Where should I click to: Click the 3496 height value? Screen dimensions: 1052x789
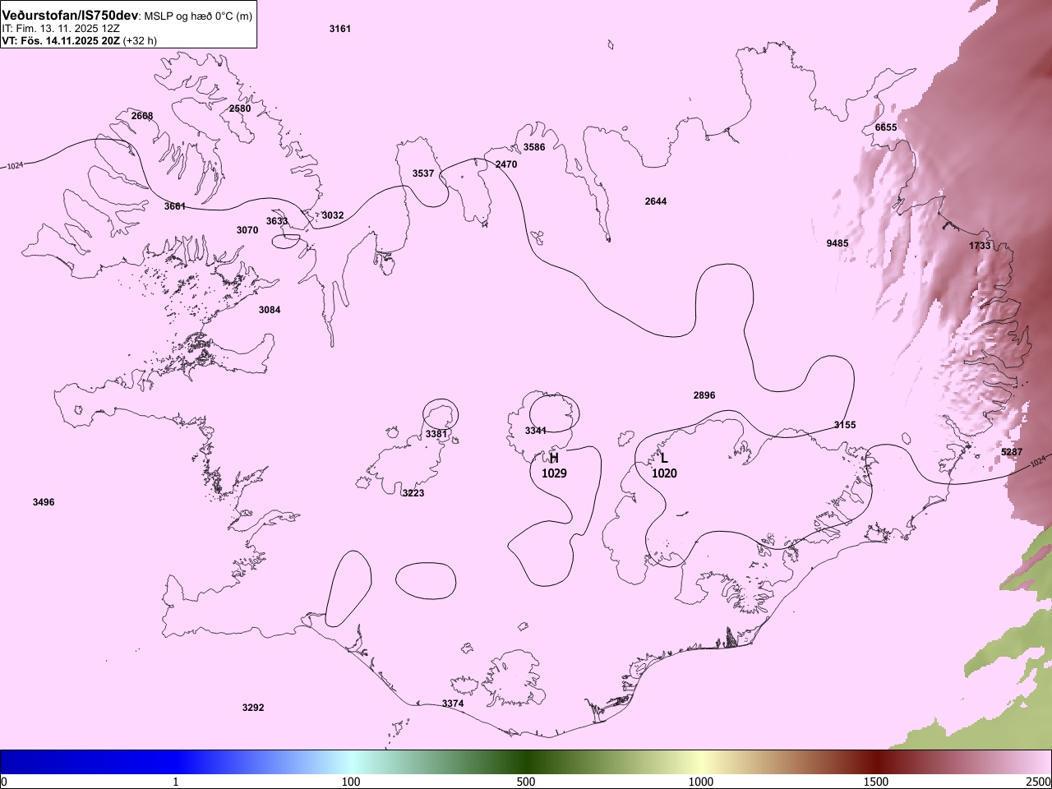pyautogui.click(x=44, y=502)
